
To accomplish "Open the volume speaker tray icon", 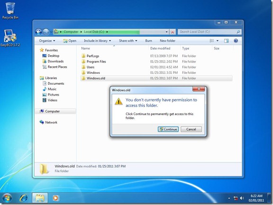I will point(242,198).
